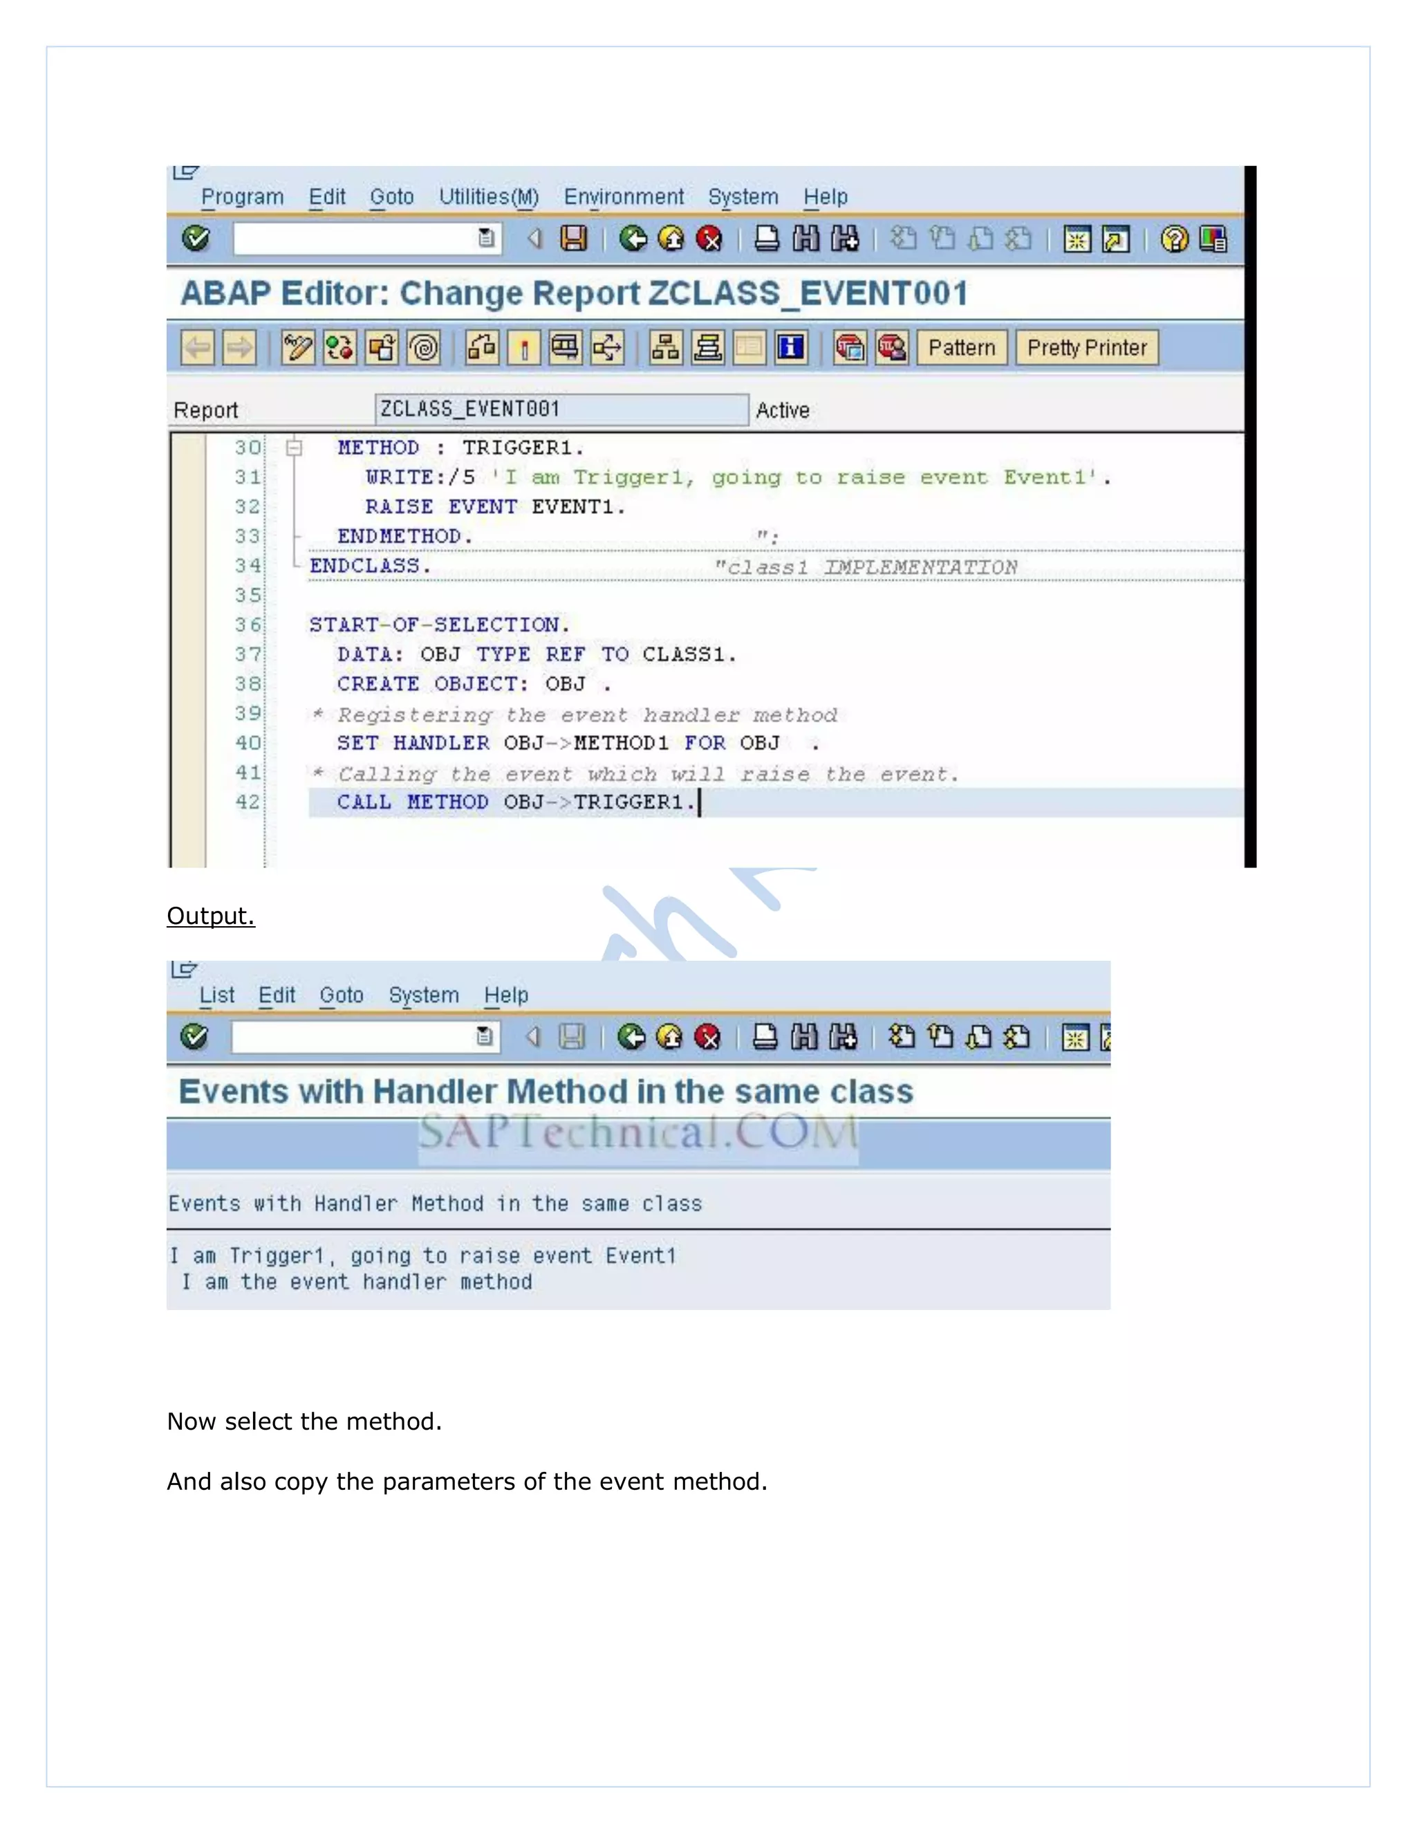1416x1833 pixels.
Task: Click the Customize Local Layout icon
Action: (x=1214, y=239)
